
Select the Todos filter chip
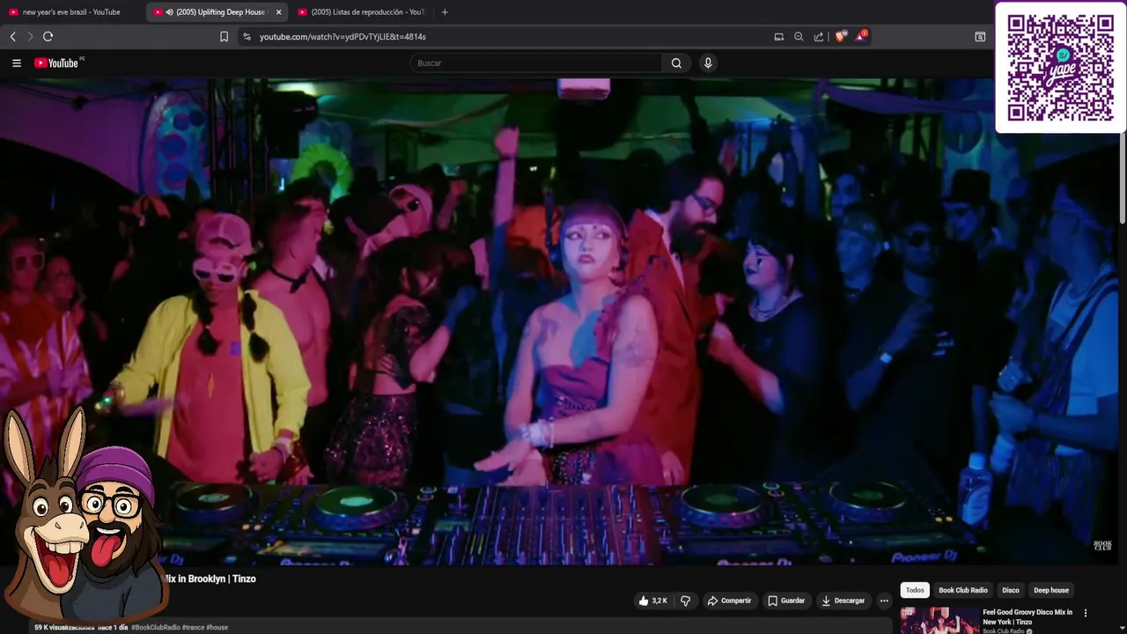tap(915, 590)
